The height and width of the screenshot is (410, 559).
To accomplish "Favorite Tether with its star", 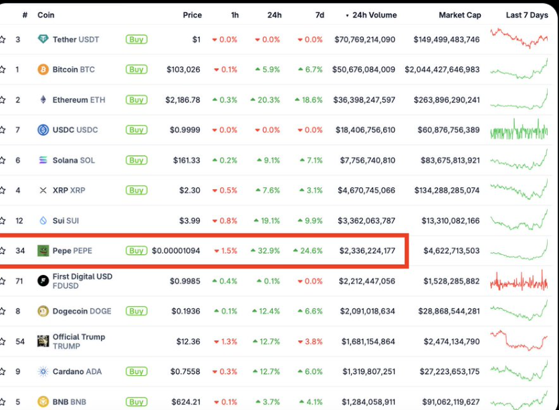I will click(3, 39).
